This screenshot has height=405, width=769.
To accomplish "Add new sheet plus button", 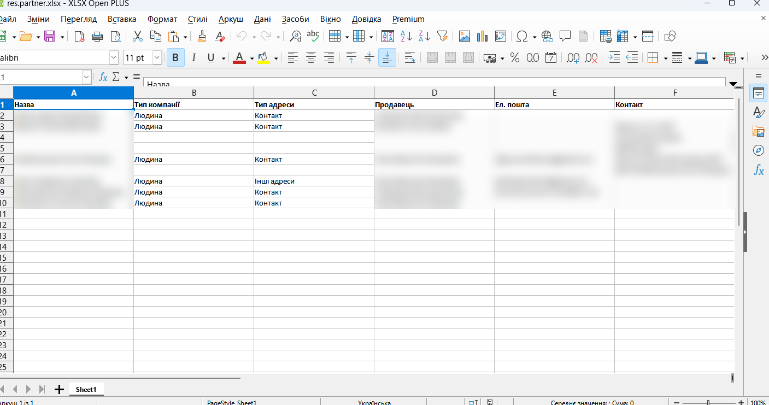I will [60, 389].
